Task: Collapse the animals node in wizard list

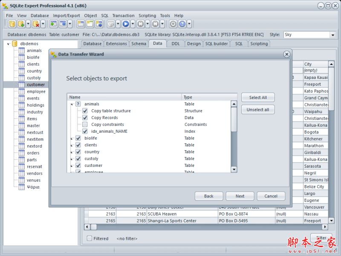Action: click(x=72, y=105)
